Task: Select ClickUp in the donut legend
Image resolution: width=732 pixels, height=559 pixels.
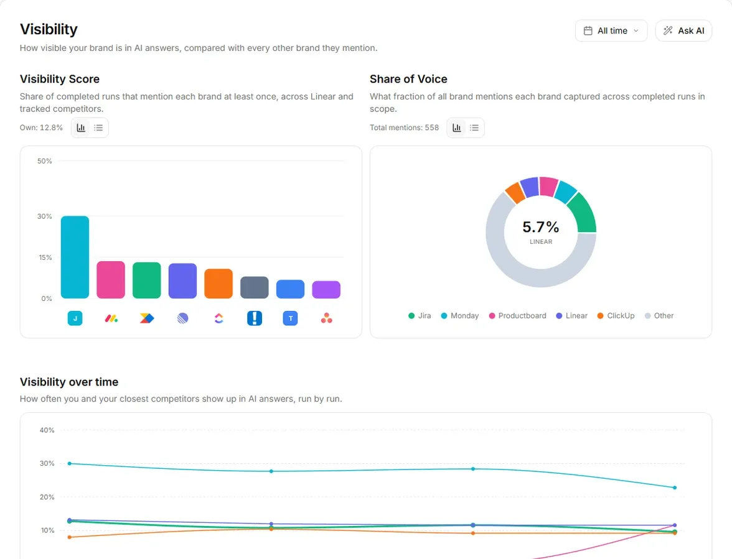Action: tap(616, 316)
